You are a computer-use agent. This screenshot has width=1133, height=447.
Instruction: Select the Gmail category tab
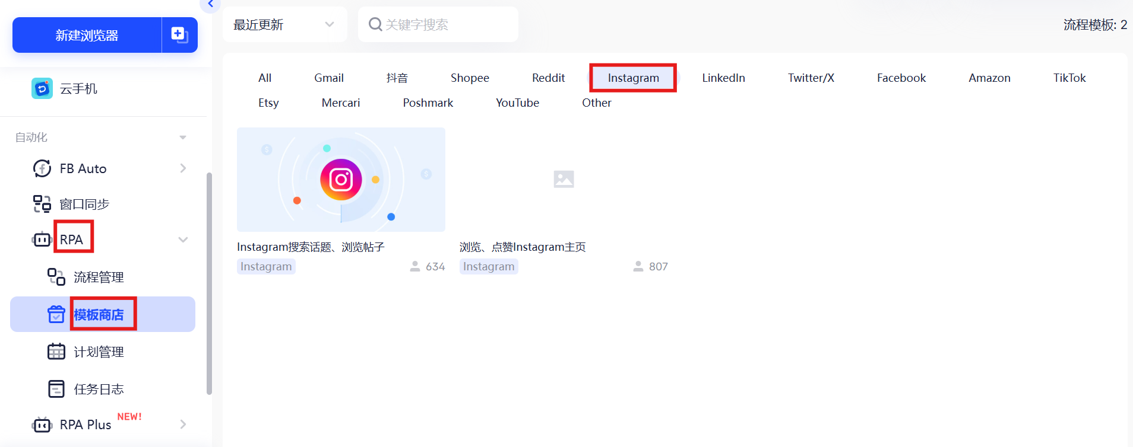329,78
